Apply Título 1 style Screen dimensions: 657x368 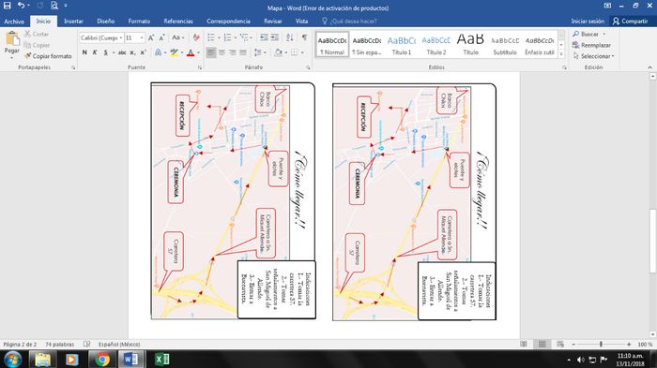pos(402,44)
